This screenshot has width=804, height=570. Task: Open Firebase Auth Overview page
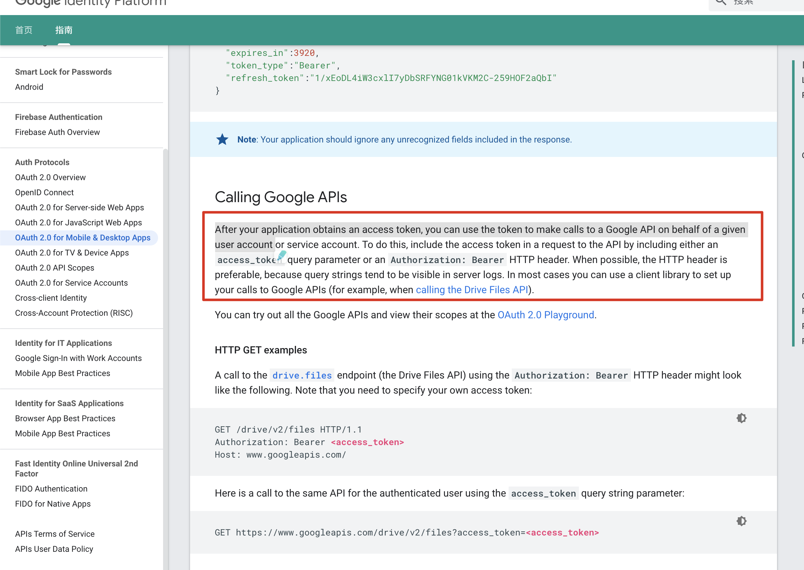point(57,132)
